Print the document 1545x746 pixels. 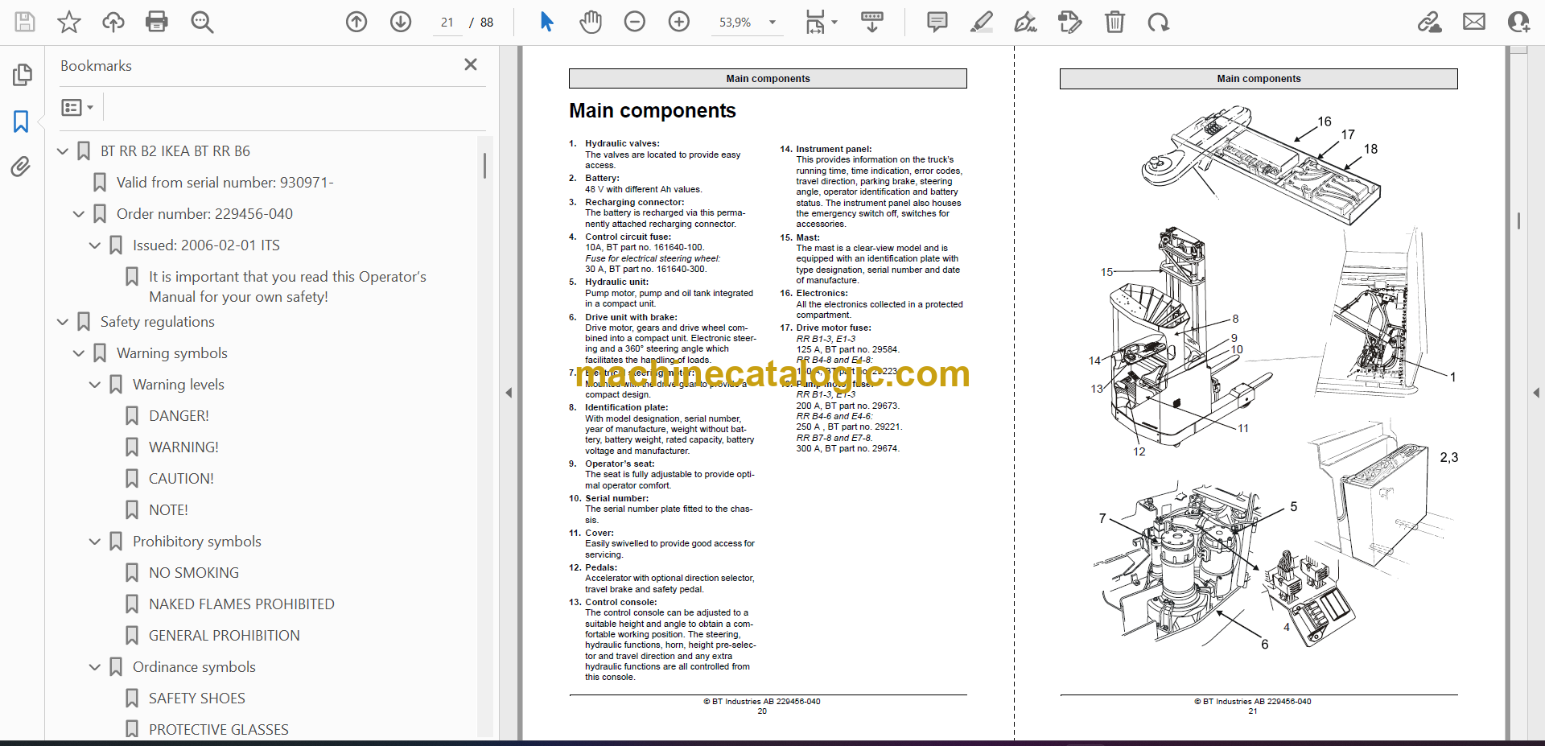(157, 22)
